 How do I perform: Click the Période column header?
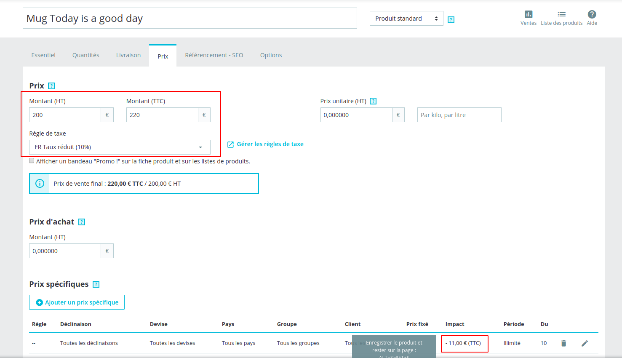[514, 324]
